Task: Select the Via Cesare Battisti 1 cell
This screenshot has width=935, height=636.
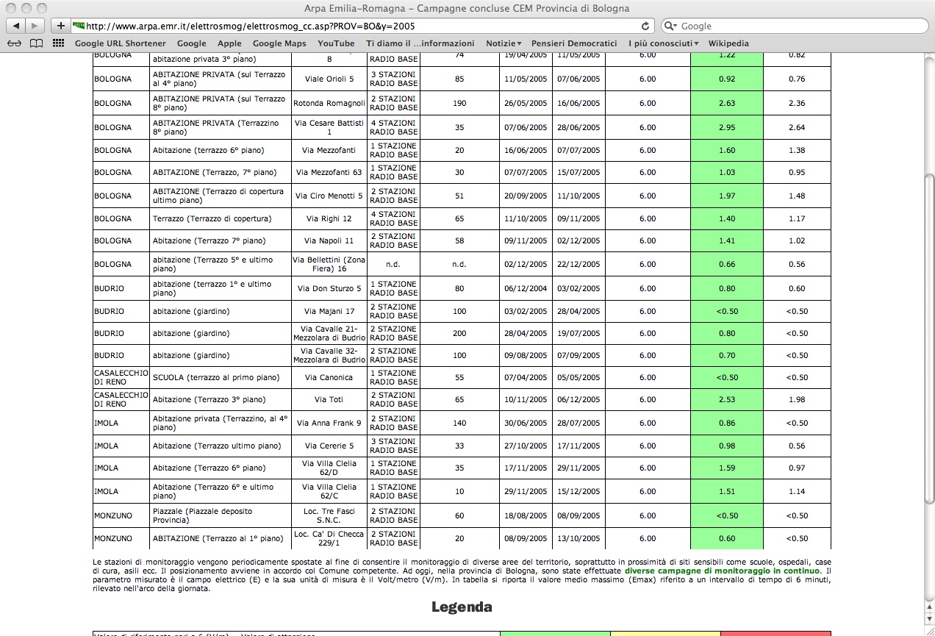Action: (329, 127)
